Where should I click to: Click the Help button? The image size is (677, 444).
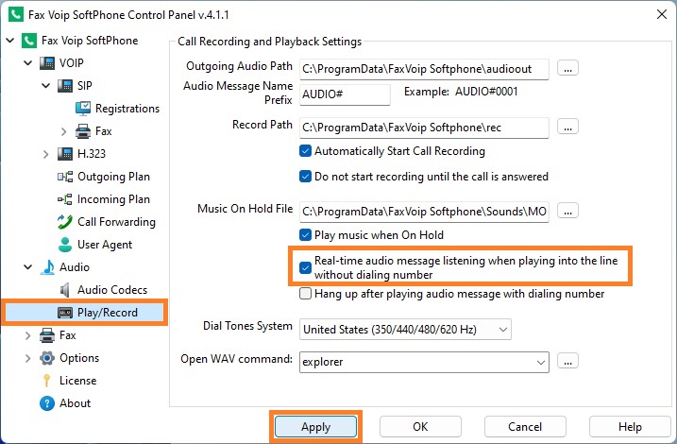point(630,427)
